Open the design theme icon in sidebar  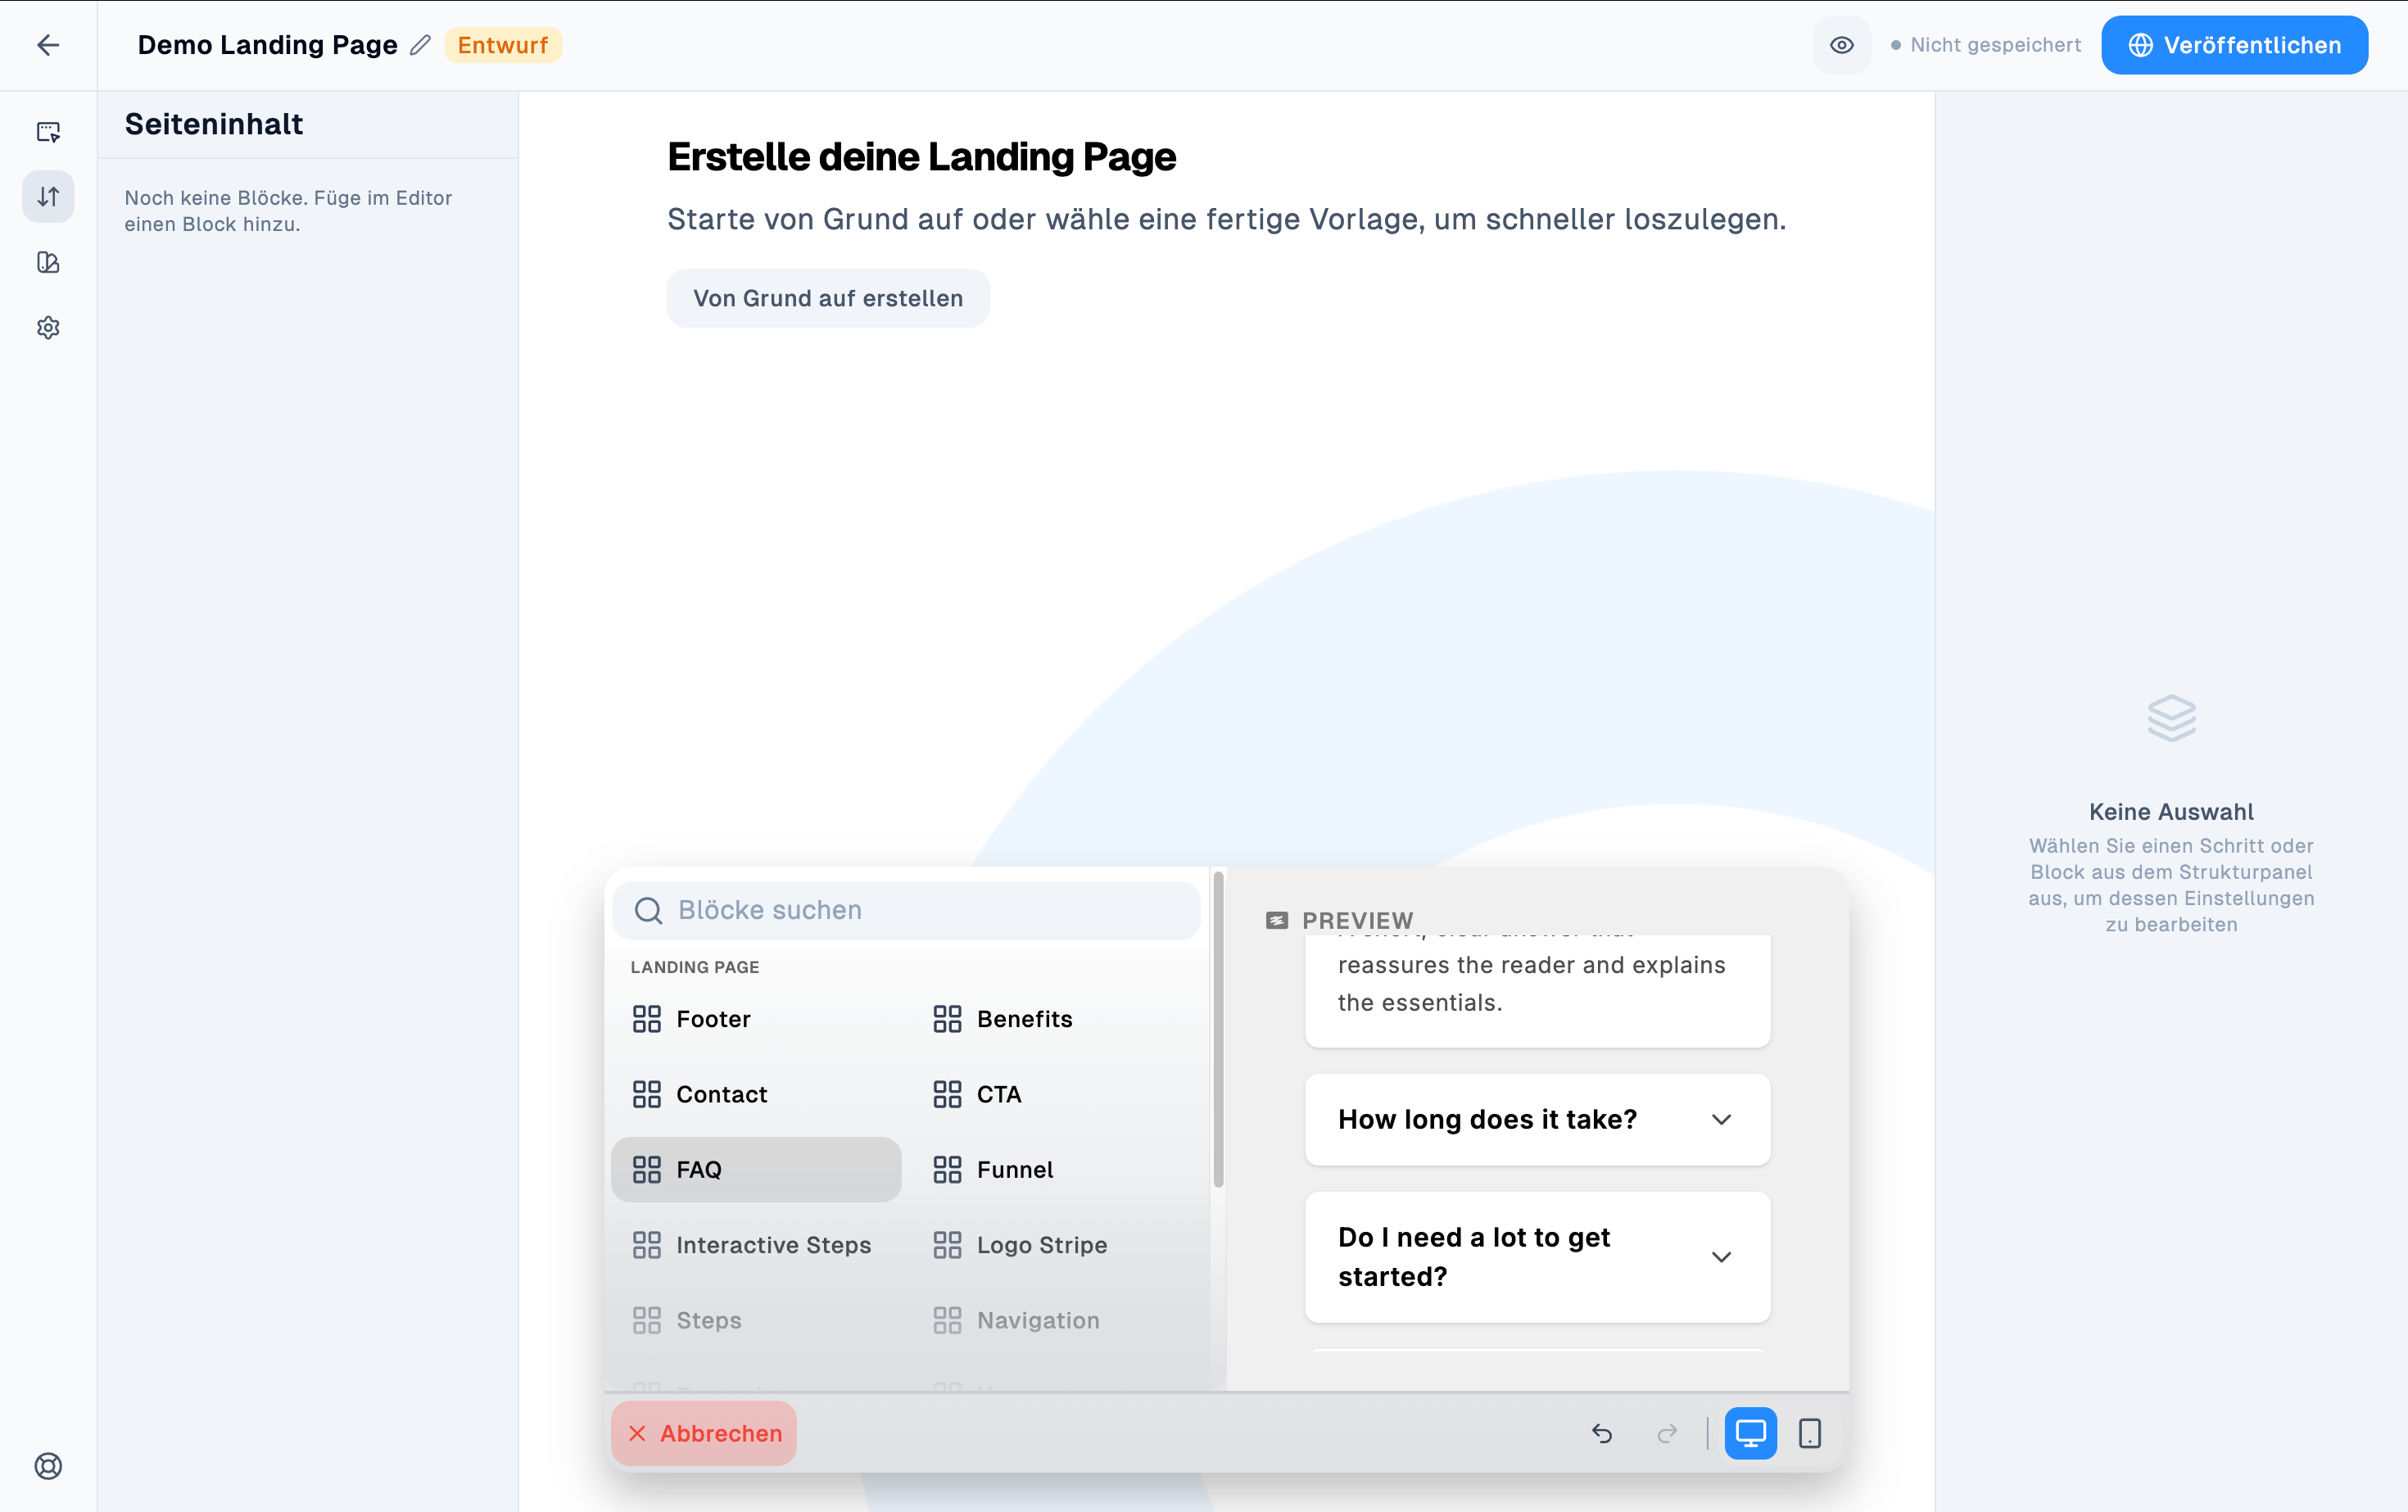48,262
